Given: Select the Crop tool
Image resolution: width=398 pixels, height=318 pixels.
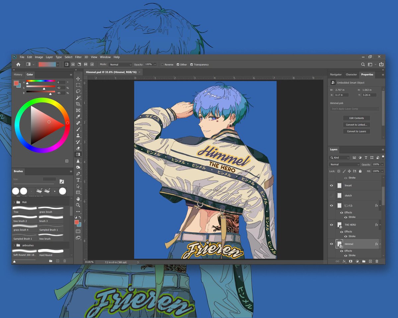Looking at the screenshot, I should (78, 104).
